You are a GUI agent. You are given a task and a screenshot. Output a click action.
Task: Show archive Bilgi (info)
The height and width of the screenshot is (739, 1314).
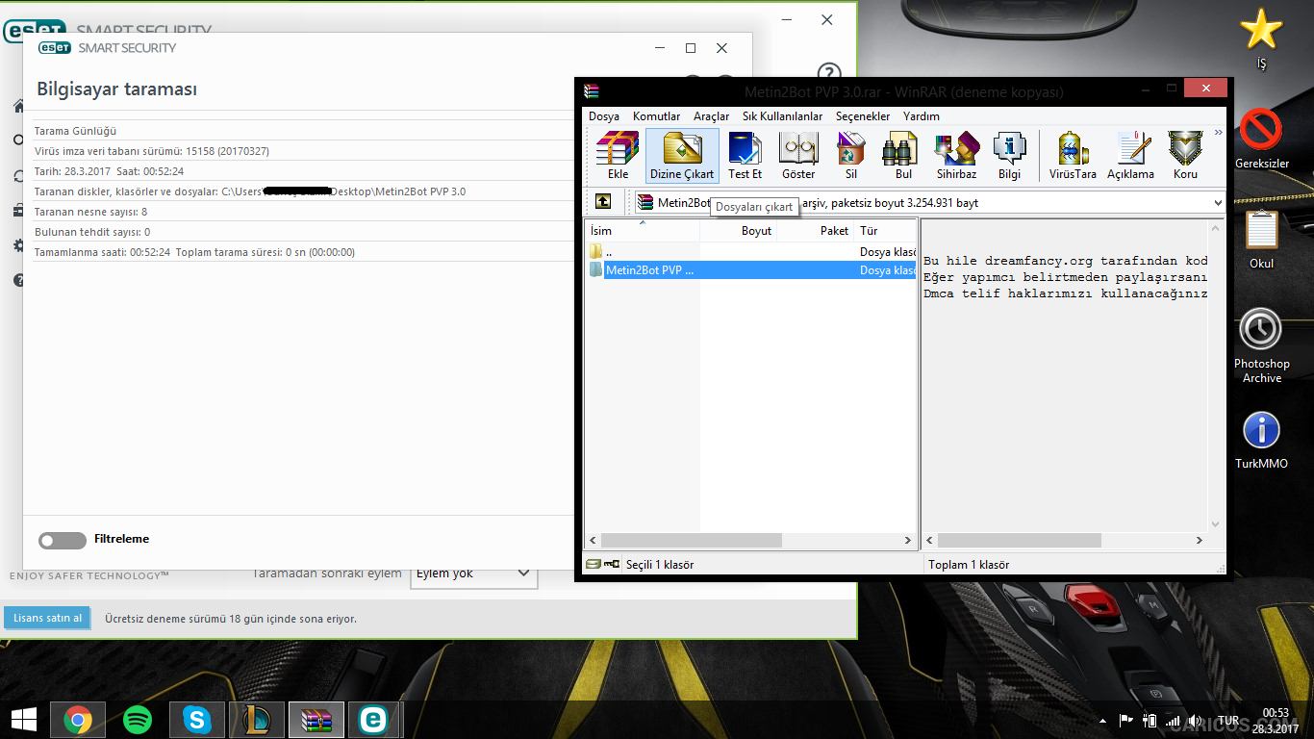[1009, 155]
